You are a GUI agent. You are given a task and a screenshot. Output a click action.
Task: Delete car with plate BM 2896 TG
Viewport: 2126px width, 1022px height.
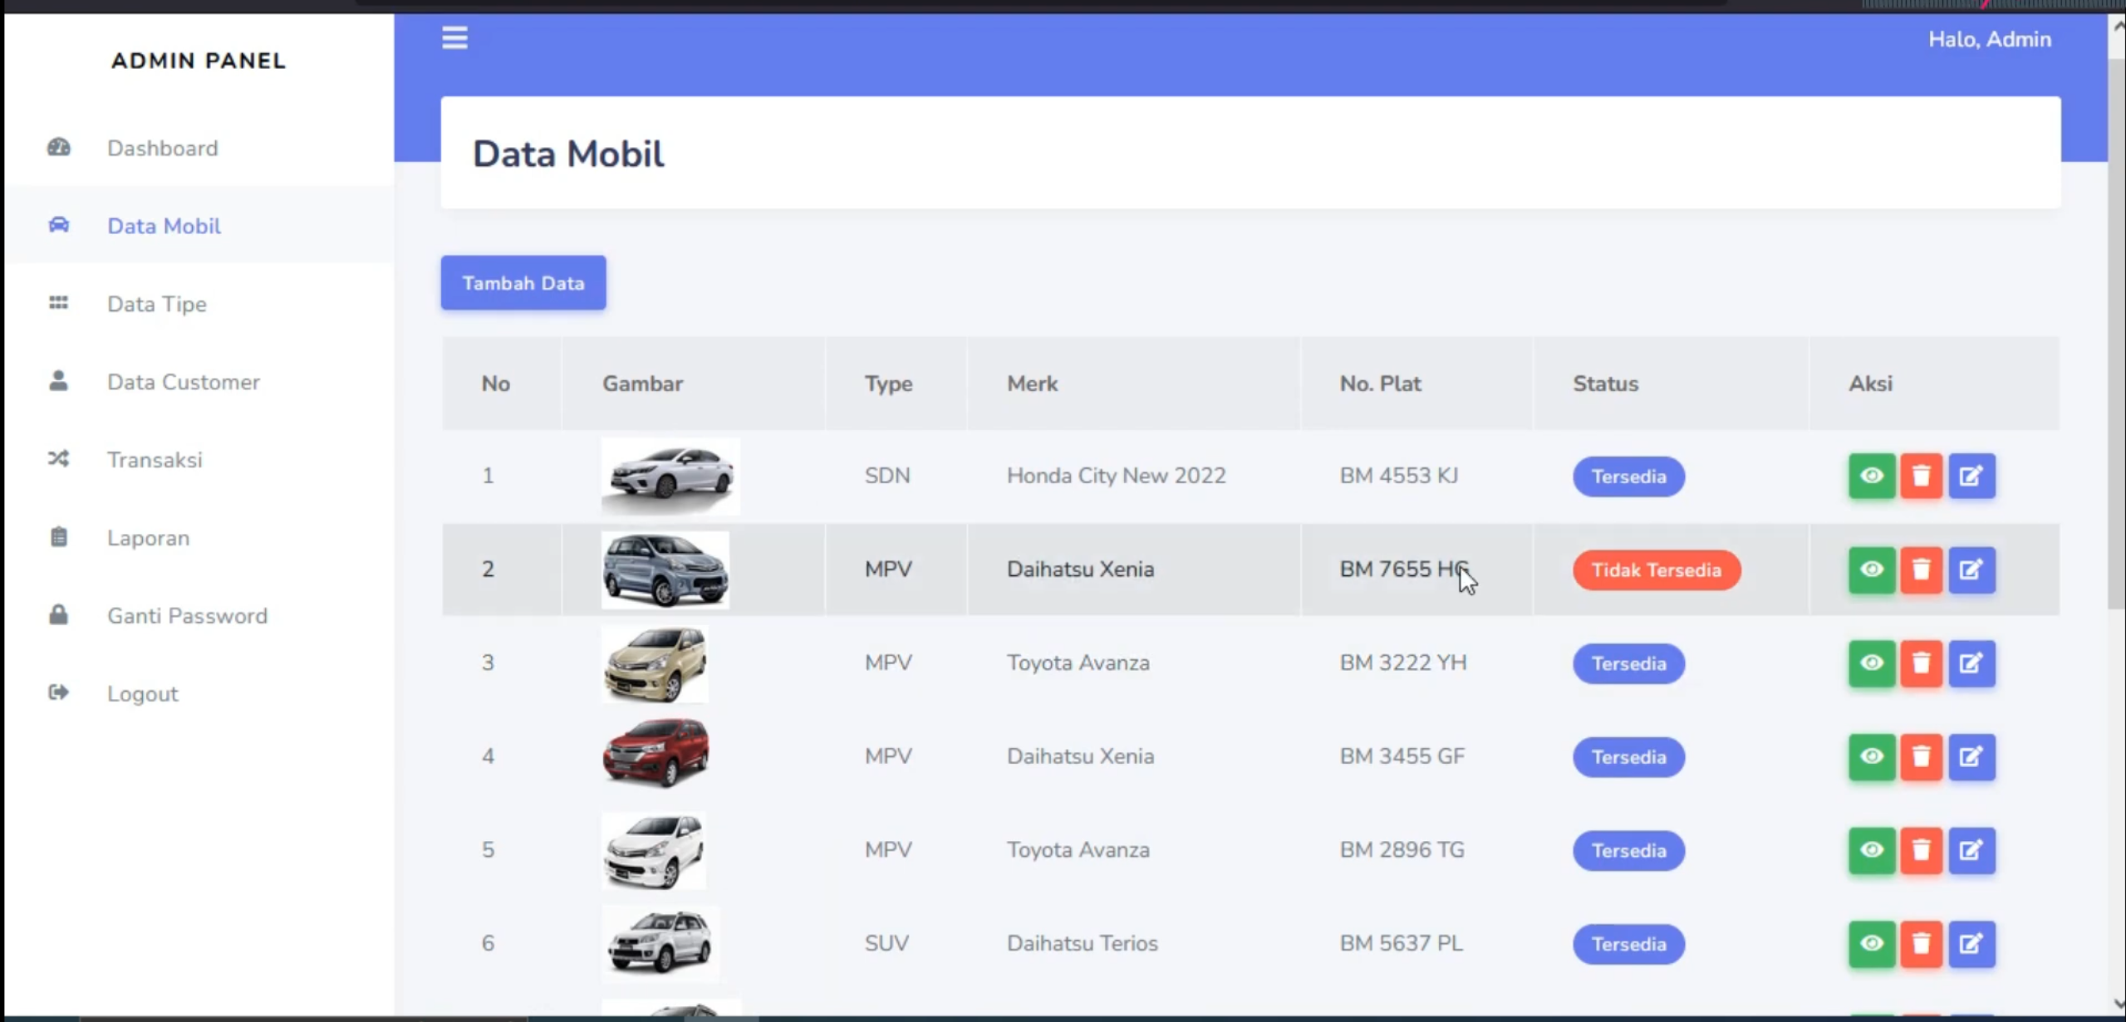point(1921,850)
